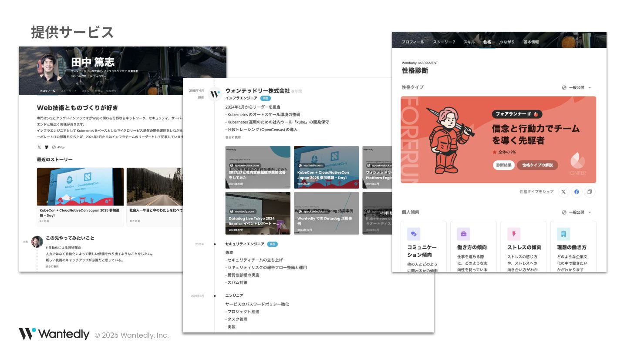The width and height of the screenshot is (627, 352).
Task: Open the 働き方の傾向 card
Action: [x=473, y=246]
